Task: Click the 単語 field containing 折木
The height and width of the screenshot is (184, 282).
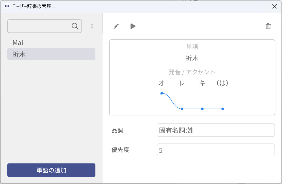Action: point(192,52)
